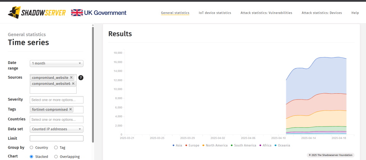Toggle the Asia legend dot
Viewport: 366px width, 160px height.
173,146
